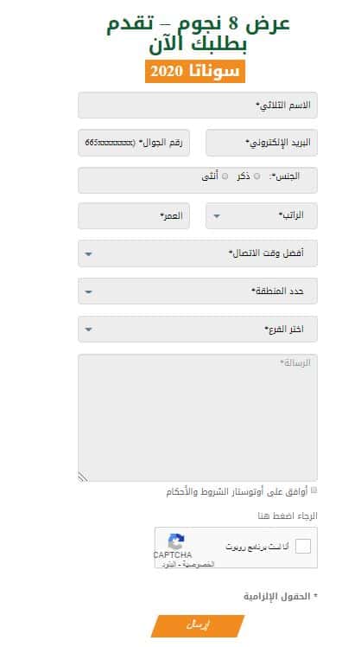Click the message box resize handle
Viewport: 342px width, 647px height.
point(83,477)
